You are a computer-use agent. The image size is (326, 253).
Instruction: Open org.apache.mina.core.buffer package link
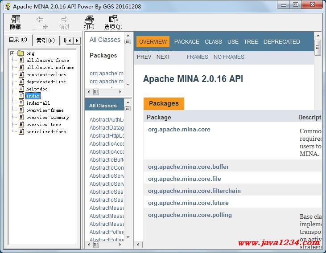click(188, 167)
